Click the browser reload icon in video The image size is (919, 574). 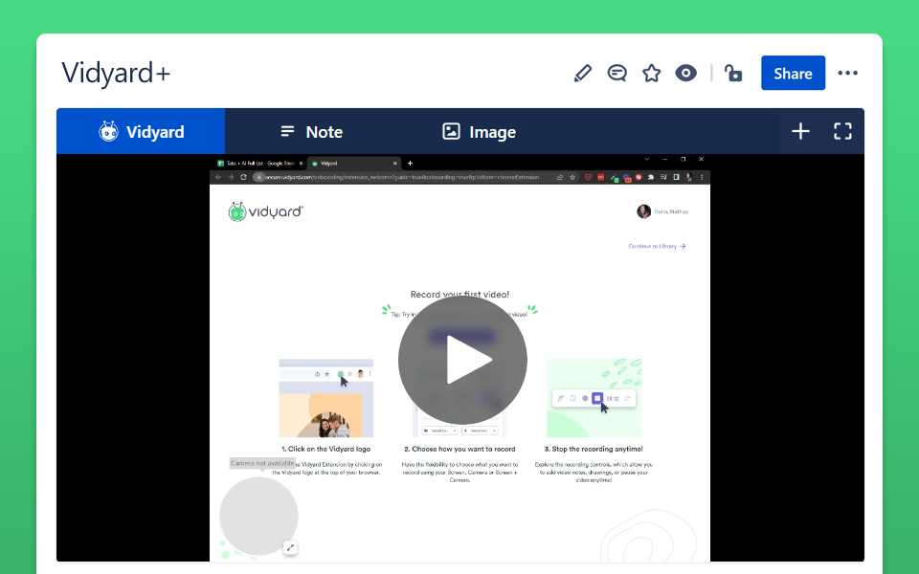pyautogui.click(x=243, y=177)
